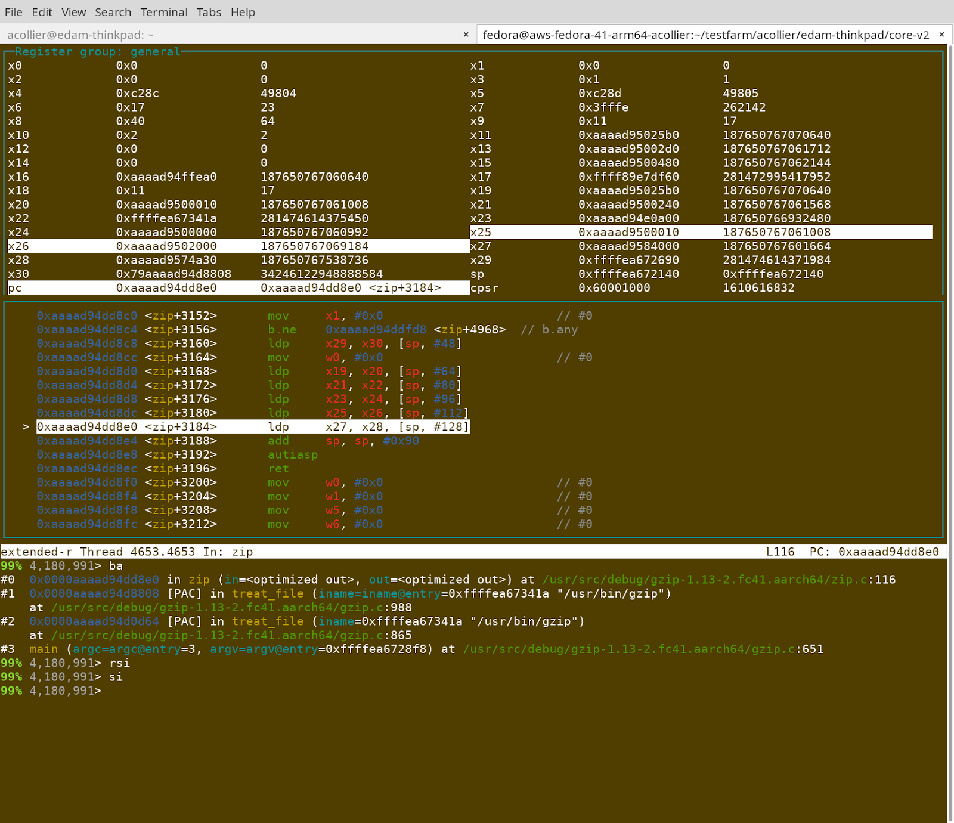Screen dimensions: 954x823
Task: Click gzip.c:988 source path
Action: pyautogui.click(x=231, y=607)
